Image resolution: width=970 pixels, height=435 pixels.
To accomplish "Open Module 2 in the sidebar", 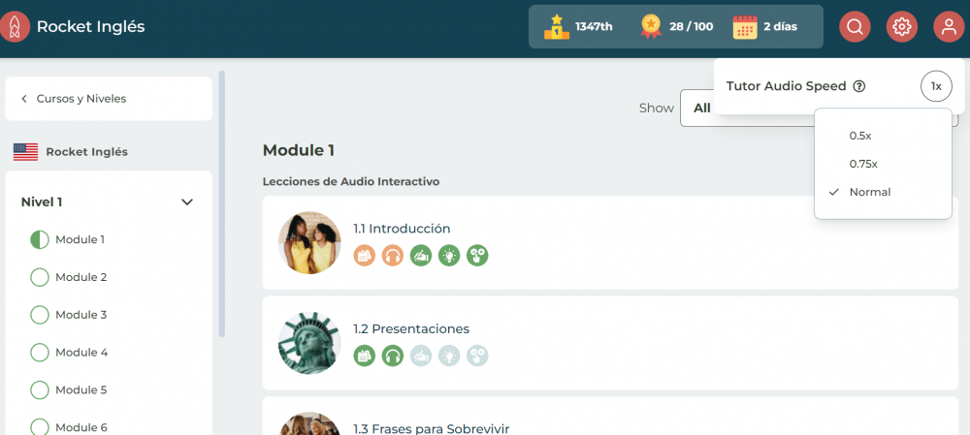I will [x=81, y=277].
